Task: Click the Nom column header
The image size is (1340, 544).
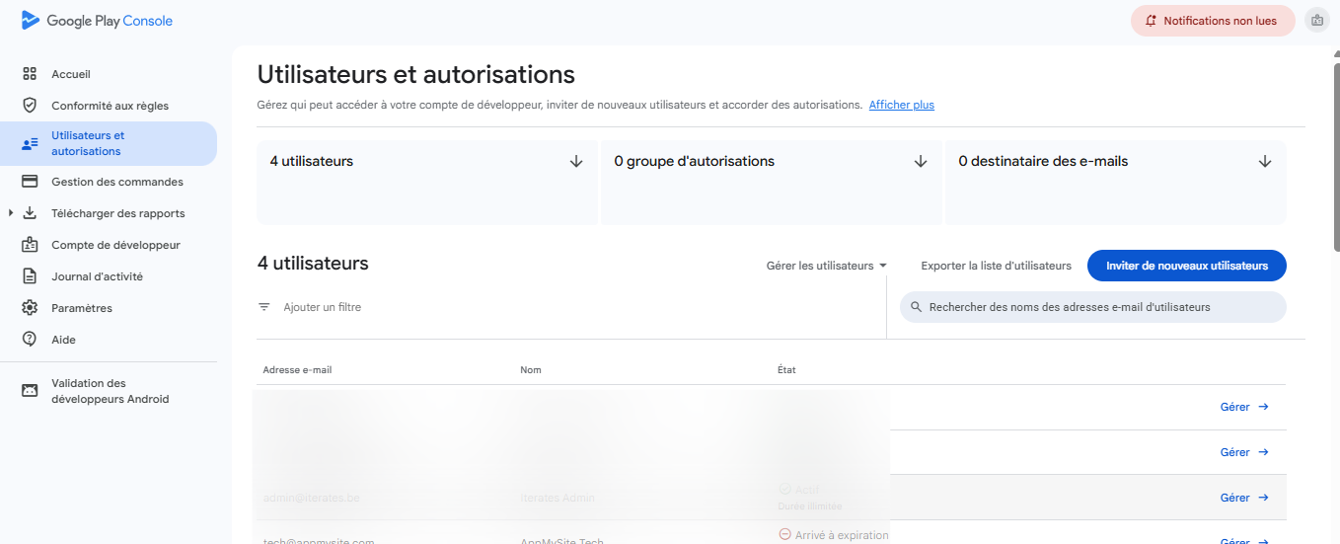Action: click(531, 370)
